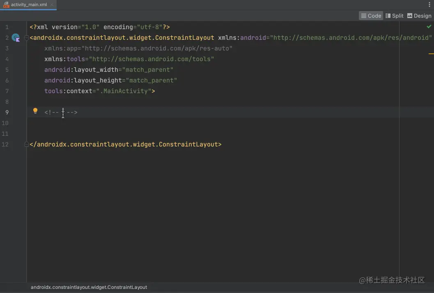434x293 pixels.
Task: Show quick fixes via the lightbulb icon
Action: click(35, 111)
